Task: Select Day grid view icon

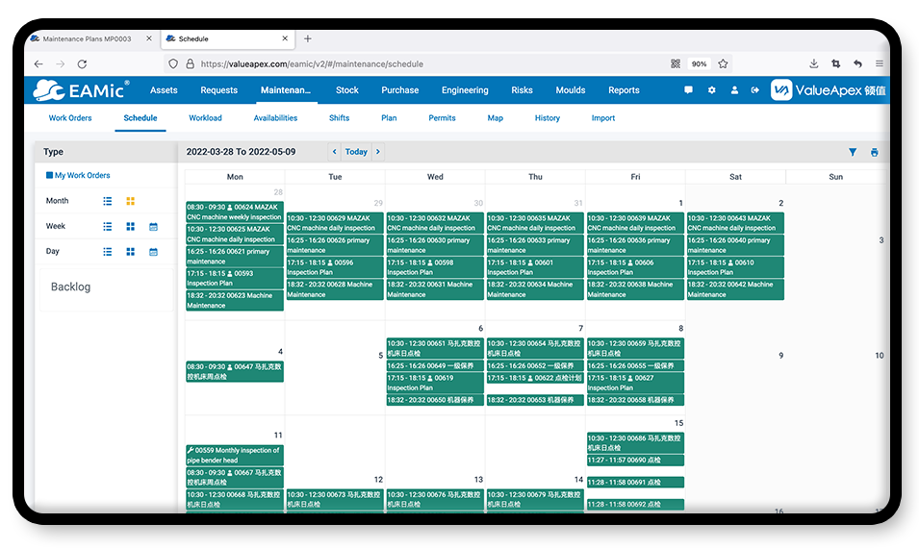Action: [x=130, y=252]
